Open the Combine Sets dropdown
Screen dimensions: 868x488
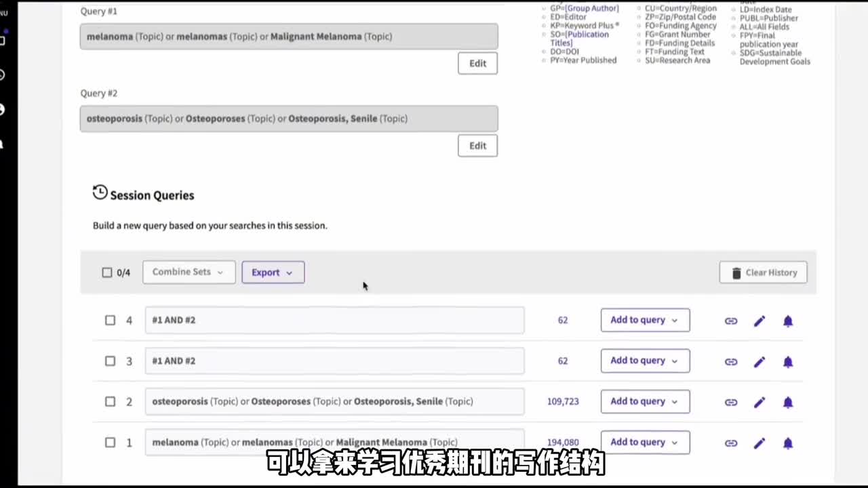click(189, 272)
